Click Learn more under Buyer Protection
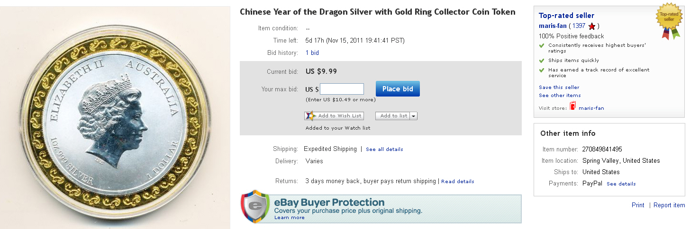690x229 pixels. [289, 218]
